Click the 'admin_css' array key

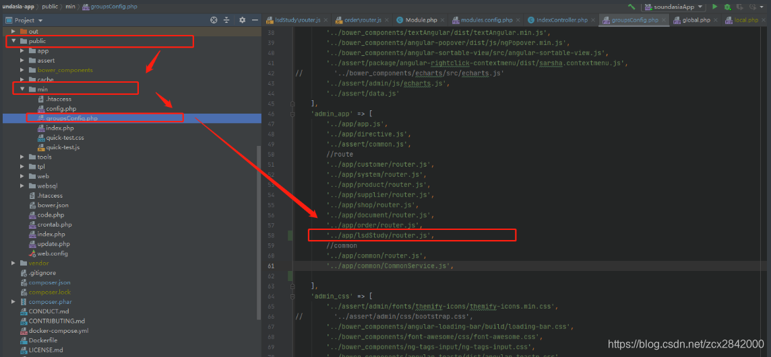click(x=332, y=296)
